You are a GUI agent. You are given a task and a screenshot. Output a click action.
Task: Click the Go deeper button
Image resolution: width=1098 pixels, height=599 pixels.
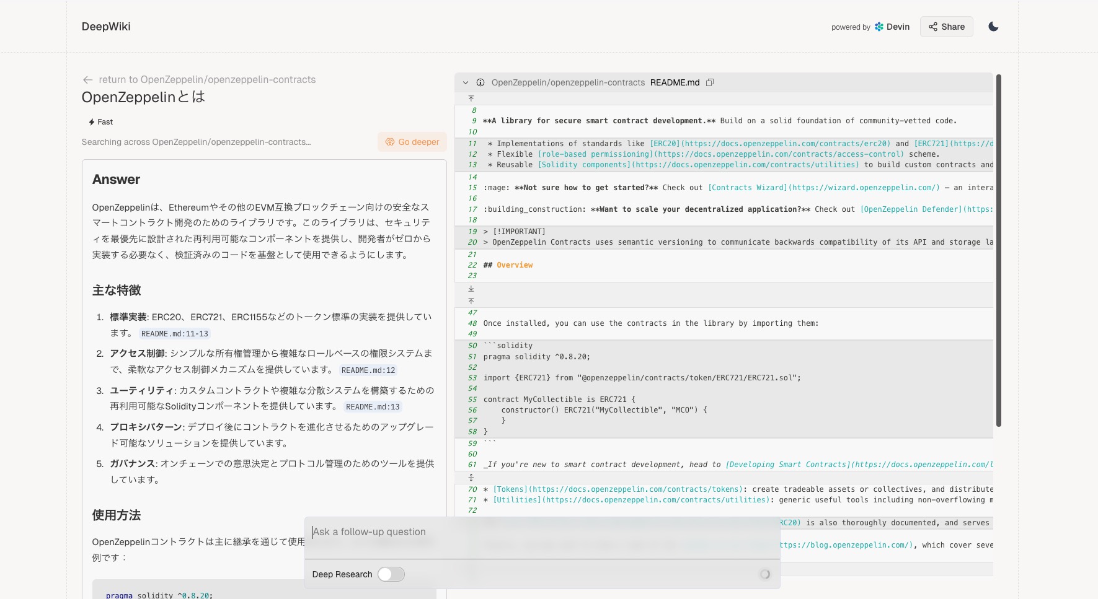(412, 142)
